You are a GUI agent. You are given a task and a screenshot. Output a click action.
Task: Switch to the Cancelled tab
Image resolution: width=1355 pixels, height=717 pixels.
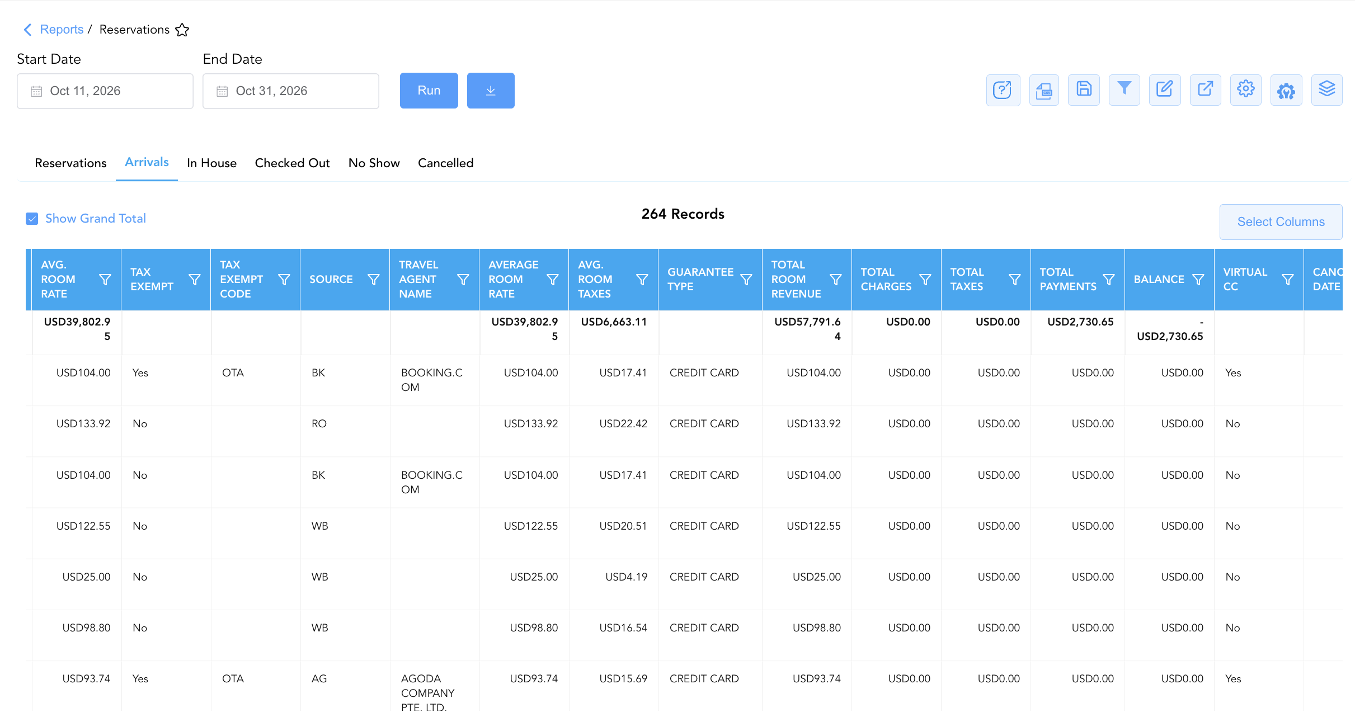445,163
